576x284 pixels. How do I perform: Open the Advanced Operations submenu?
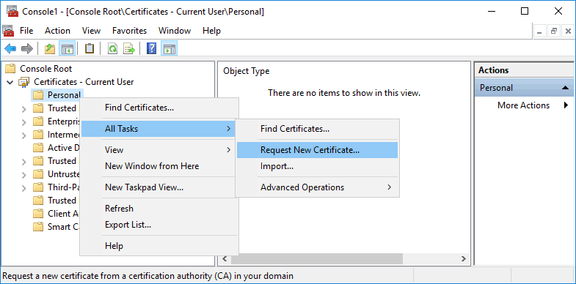pyautogui.click(x=317, y=187)
